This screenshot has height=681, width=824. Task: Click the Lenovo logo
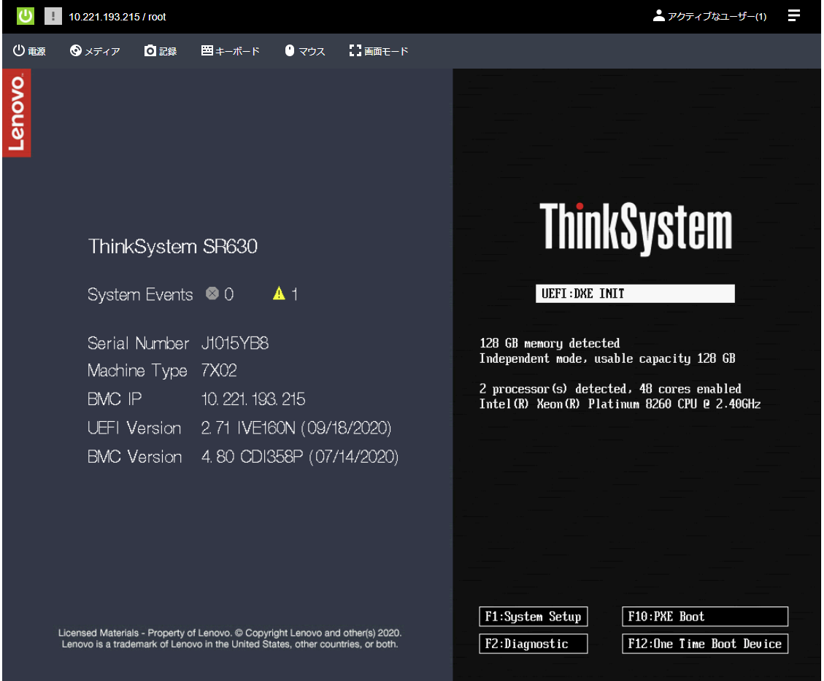(x=16, y=113)
